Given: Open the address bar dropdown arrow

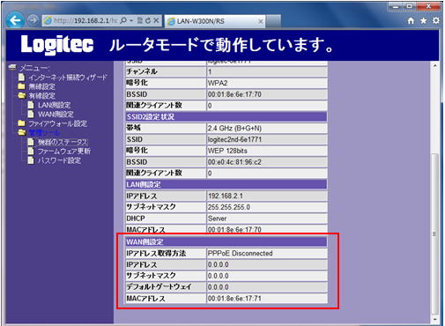Looking at the screenshot, I should (x=131, y=20).
